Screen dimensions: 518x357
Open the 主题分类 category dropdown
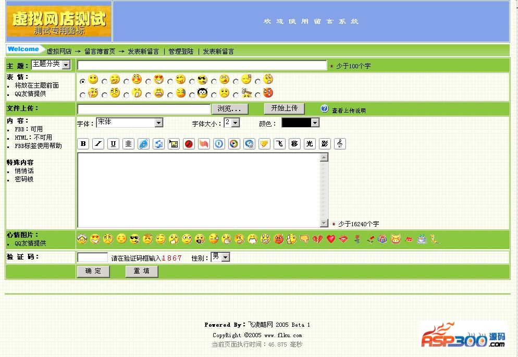coord(51,65)
